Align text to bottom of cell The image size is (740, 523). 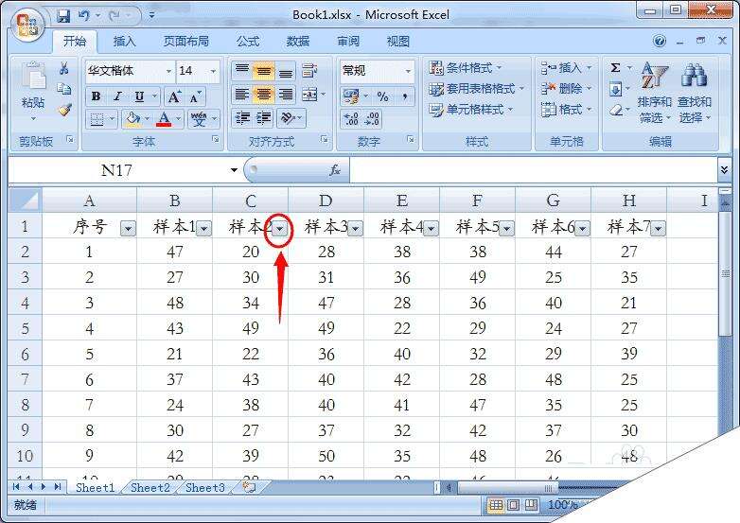point(286,71)
